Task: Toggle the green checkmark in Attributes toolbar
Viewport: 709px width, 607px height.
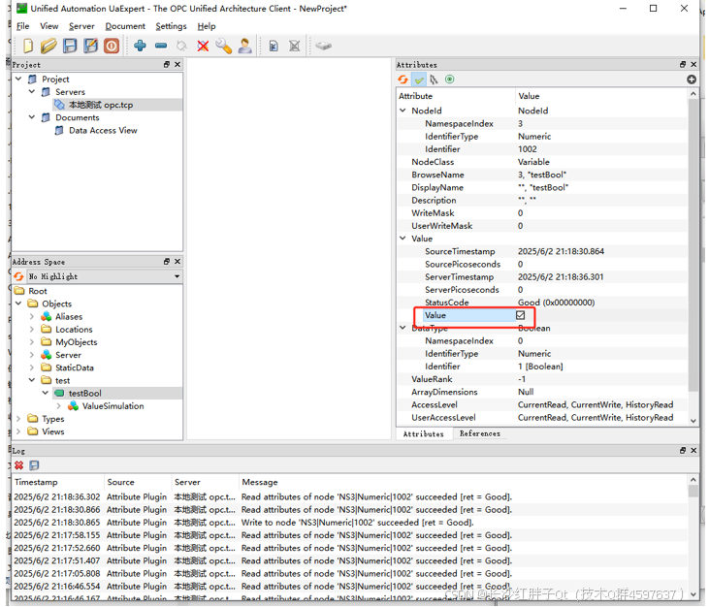Action: (419, 80)
